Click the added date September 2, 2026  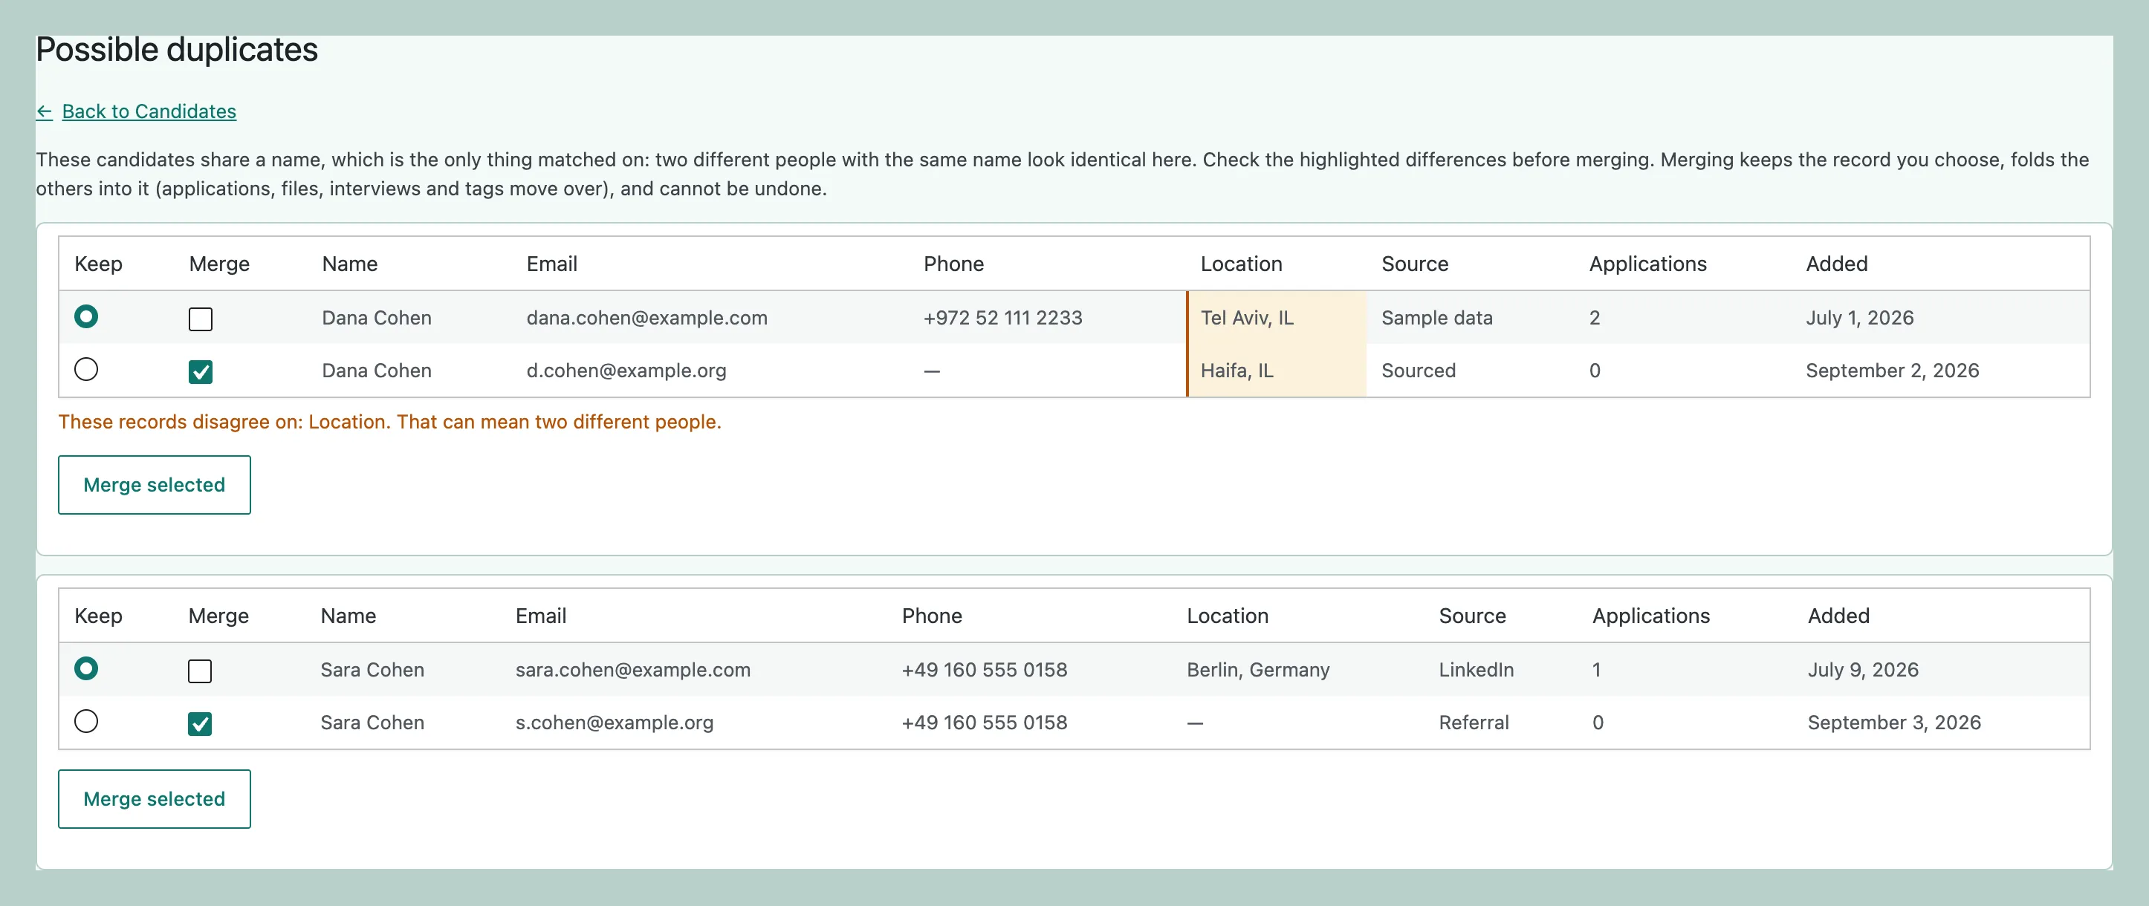click(1892, 370)
